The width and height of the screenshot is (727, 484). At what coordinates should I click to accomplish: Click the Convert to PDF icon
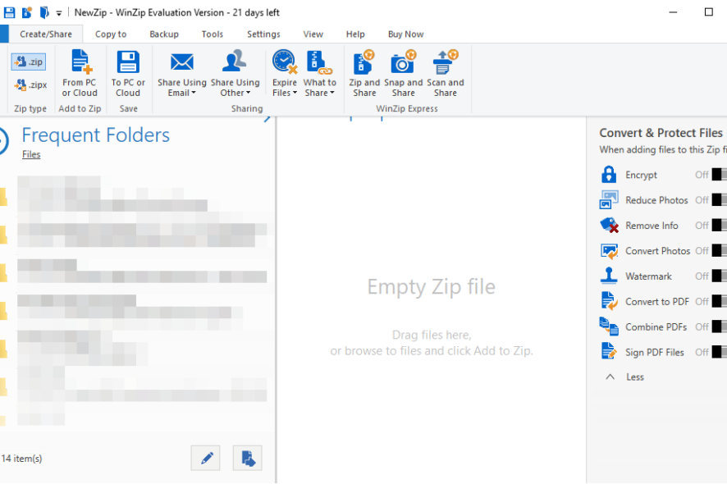609,301
